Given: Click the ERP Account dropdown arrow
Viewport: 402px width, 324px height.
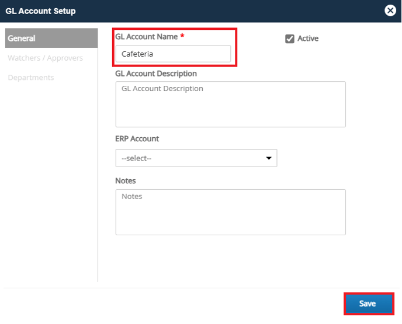Looking at the screenshot, I should (x=269, y=158).
